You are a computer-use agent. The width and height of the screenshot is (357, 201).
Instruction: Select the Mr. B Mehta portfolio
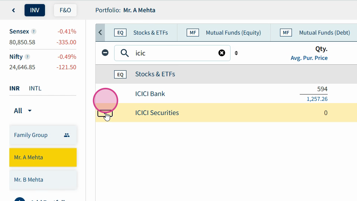43,179
